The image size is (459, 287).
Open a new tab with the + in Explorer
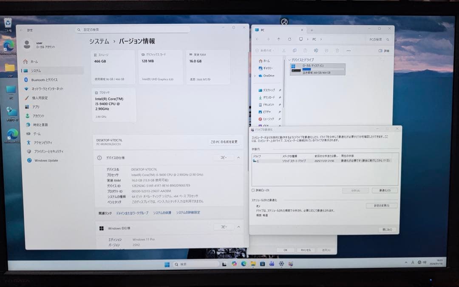click(x=311, y=29)
